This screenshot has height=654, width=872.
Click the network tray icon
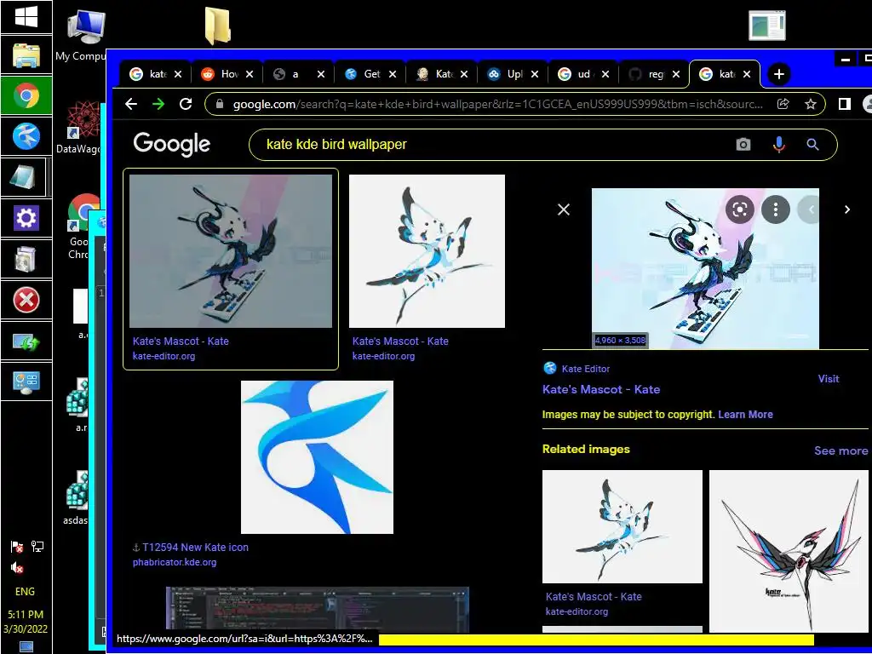pos(37,547)
